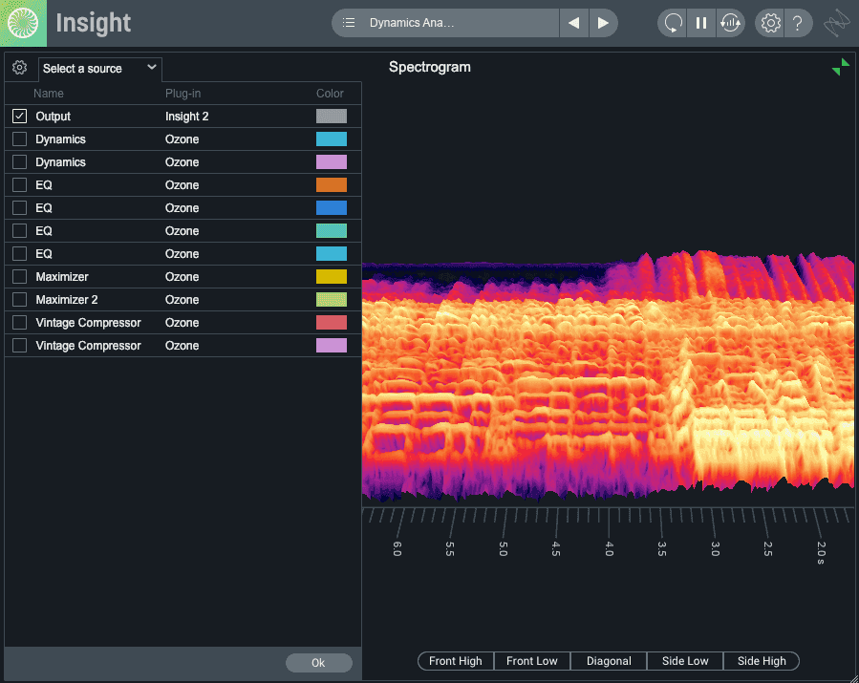Viewport: 859px width, 683px height.
Task: Select the Maximizer 2 row name
Action: coord(67,300)
